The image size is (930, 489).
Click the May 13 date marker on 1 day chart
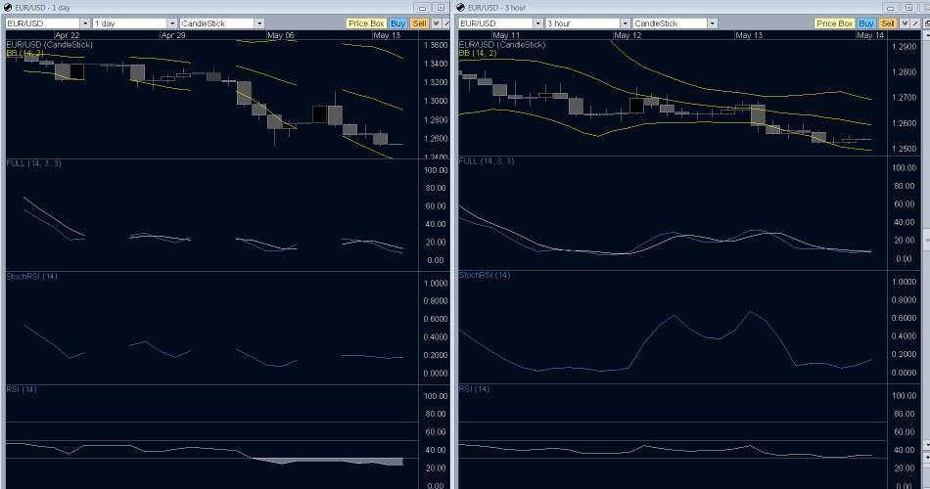(x=387, y=35)
